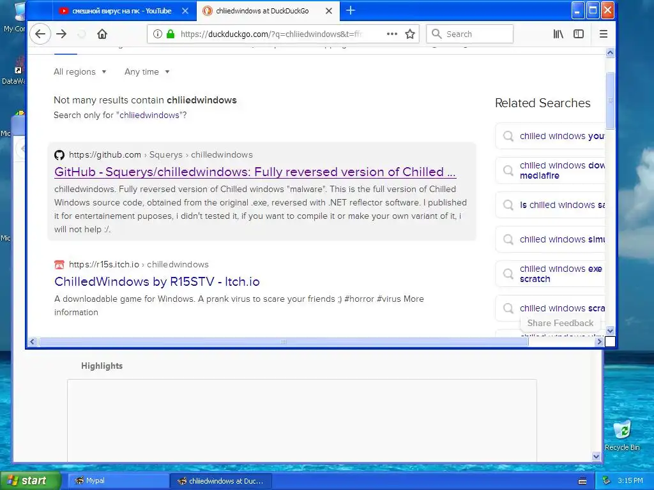Close the DuckDuckGo tab
654x490 pixels.
[329, 11]
